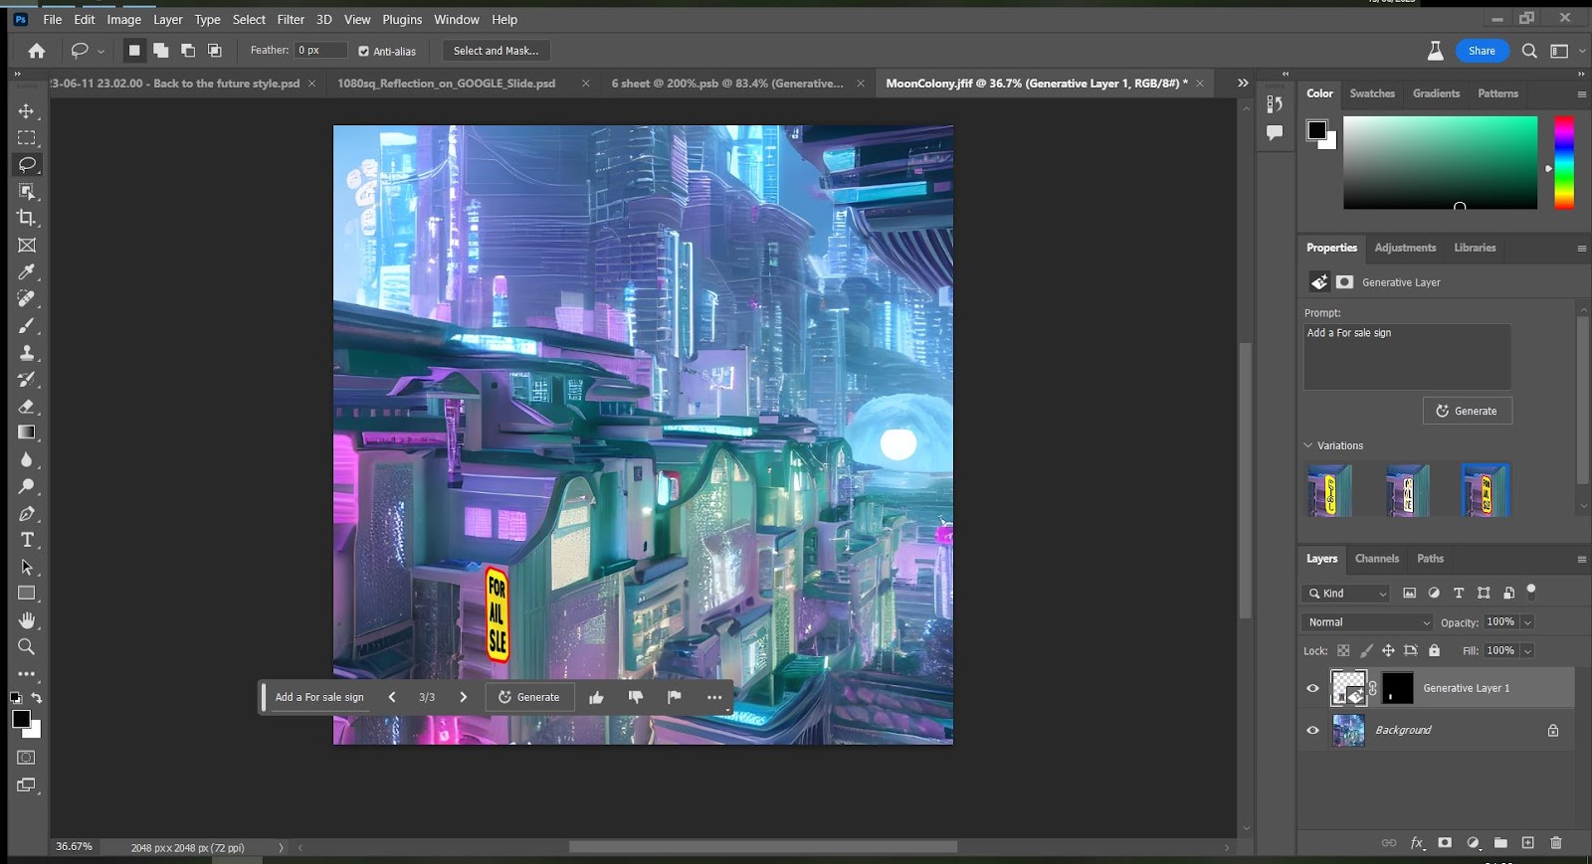Uncheck the Anti-alias checkbox

(x=363, y=51)
